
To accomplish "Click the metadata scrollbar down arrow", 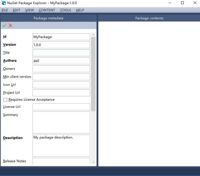I will (x=93, y=162).
